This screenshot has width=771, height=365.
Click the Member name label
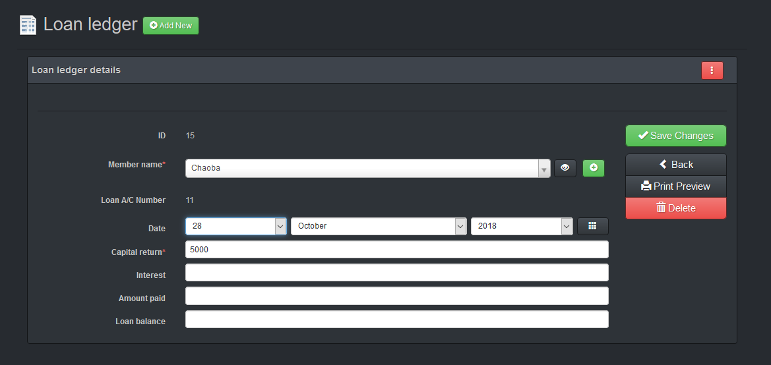(x=137, y=165)
